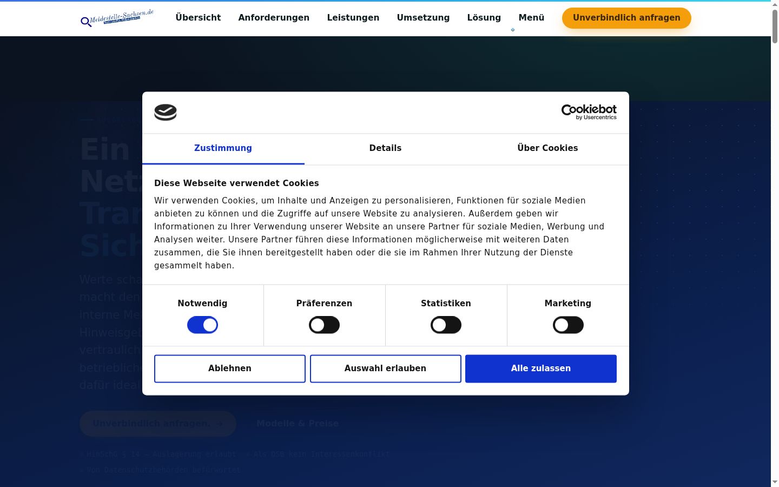Viewport: 779px width, 487px height.
Task: Click the scrollbar down arrow
Action: point(775,482)
